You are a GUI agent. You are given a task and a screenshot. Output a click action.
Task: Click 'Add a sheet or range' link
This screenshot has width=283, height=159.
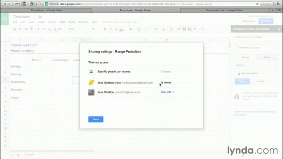(248, 37)
